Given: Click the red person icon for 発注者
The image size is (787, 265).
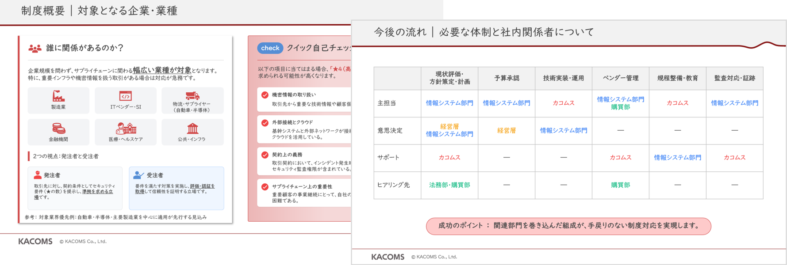Looking at the screenshot, I should (38, 175).
